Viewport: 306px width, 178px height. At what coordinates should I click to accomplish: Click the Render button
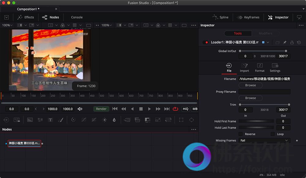click(x=101, y=109)
